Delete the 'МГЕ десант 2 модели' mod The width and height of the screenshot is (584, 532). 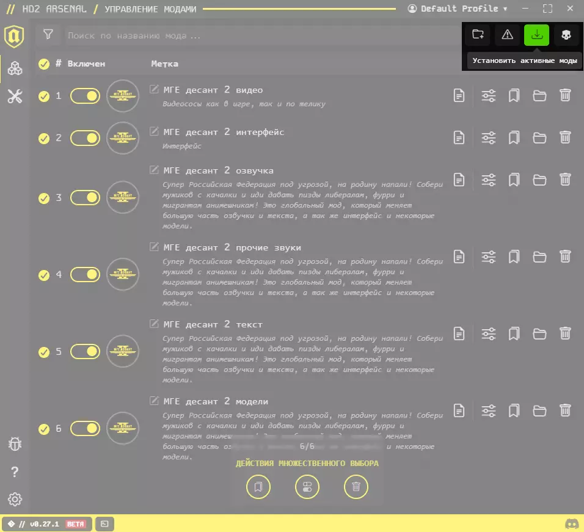(x=565, y=410)
